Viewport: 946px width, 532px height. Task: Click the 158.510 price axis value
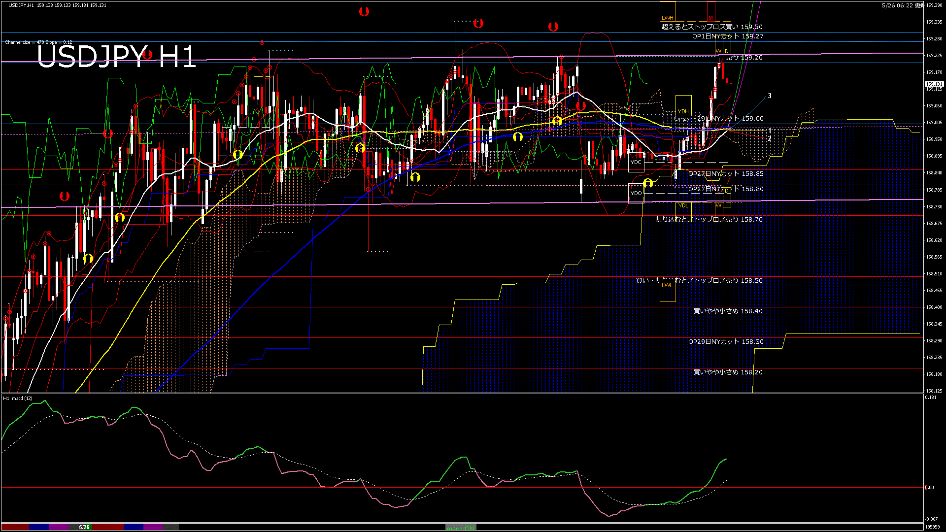click(934, 274)
